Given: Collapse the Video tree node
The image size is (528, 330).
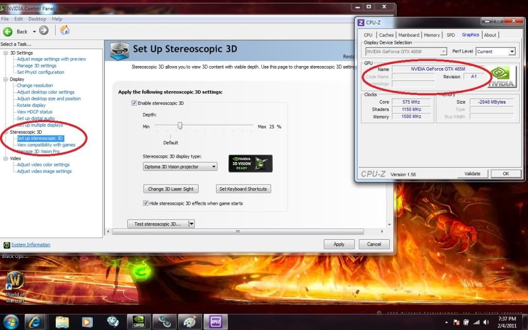Looking at the screenshot, I should click(x=5, y=158).
